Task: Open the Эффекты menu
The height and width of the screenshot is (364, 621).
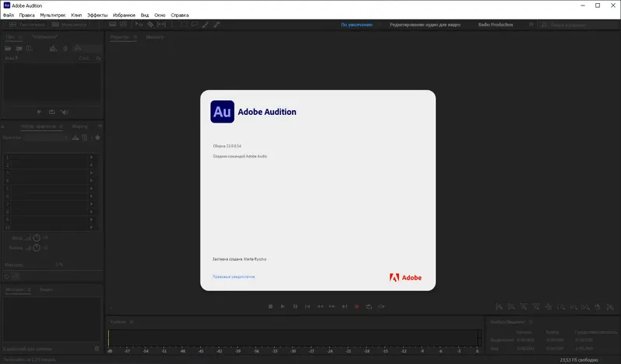Action: 98,15
